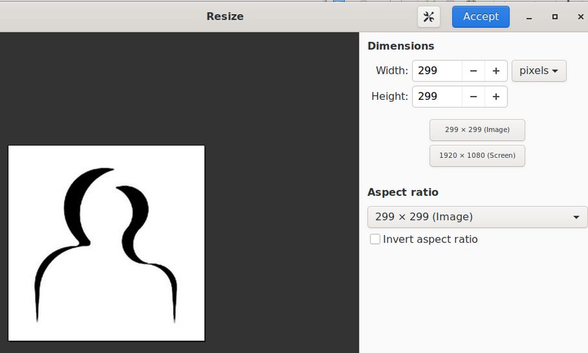The image size is (588, 353).
Task: Decrease height with the minus button
Action: [473, 97]
